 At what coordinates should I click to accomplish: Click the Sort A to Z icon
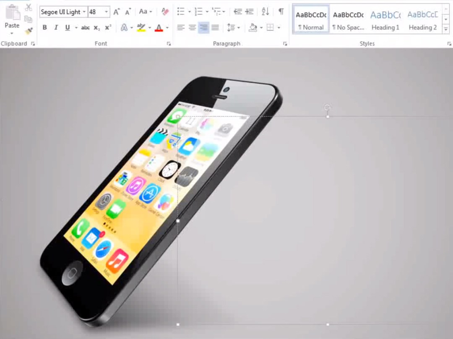point(265,12)
